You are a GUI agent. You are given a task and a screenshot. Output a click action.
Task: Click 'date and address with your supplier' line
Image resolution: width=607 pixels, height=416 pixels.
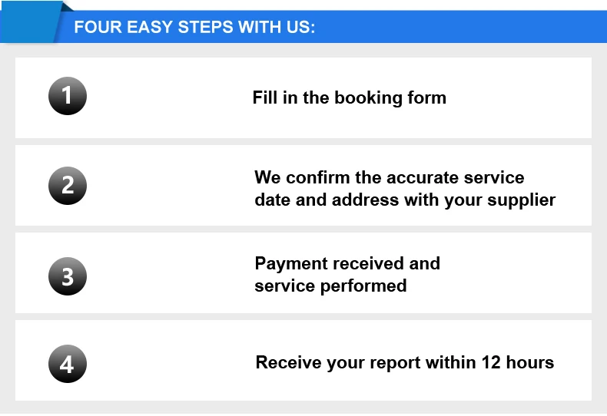(404, 200)
